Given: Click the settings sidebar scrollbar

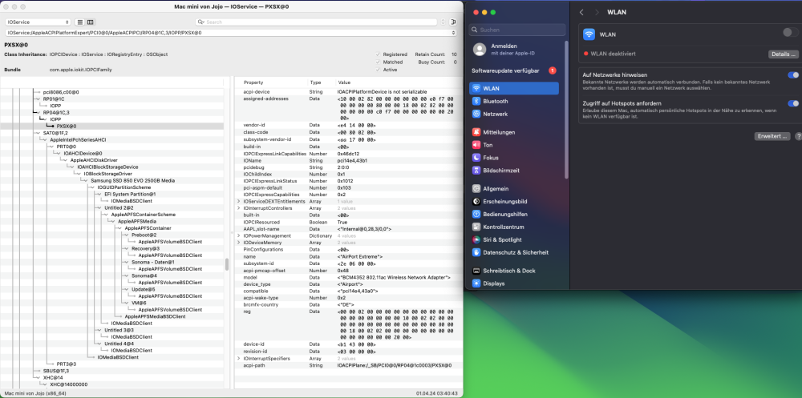Looking at the screenshot, I should [566, 109].
